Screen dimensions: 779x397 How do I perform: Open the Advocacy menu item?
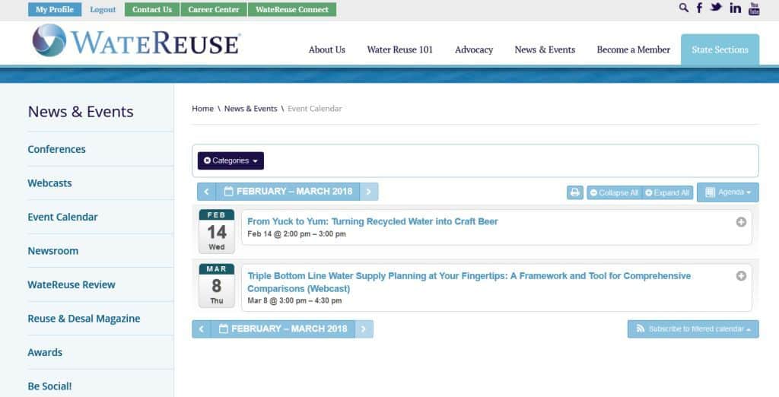(x=474, y=50)
